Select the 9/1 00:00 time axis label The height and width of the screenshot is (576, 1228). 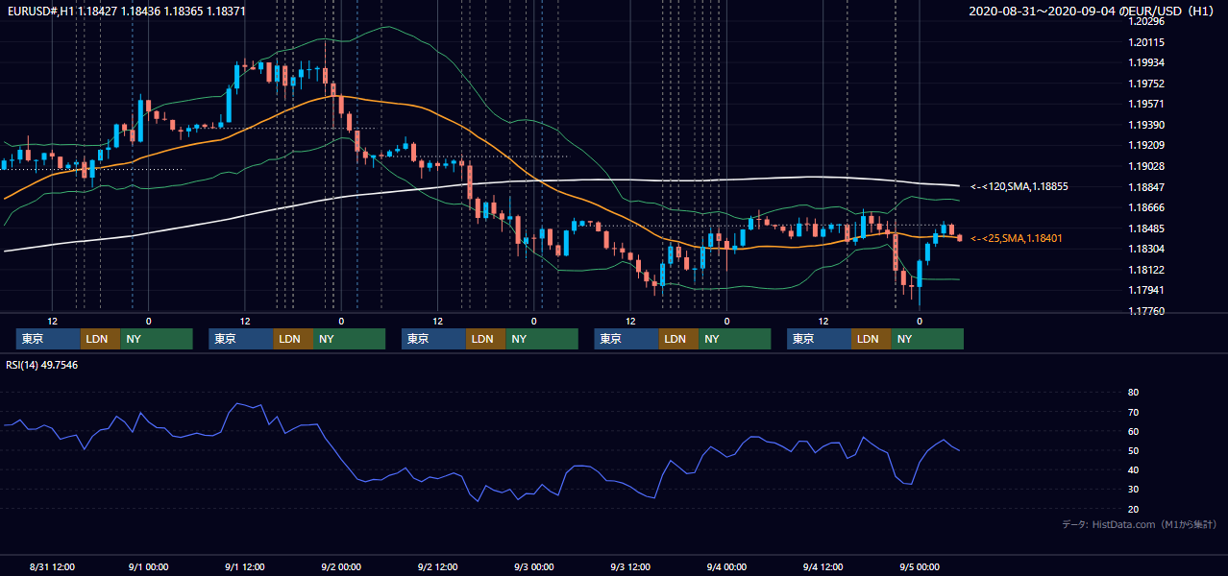tap(148, 566)
